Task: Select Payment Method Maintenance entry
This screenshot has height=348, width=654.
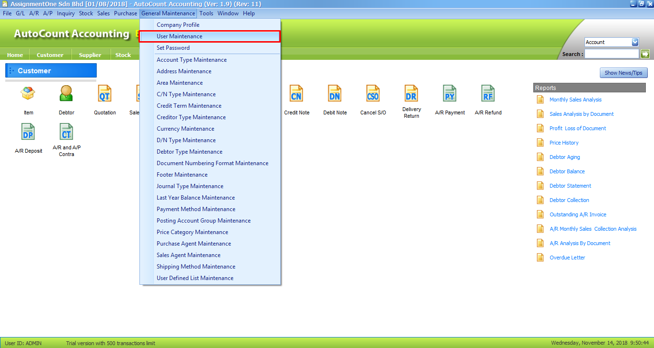Action: 210,209
